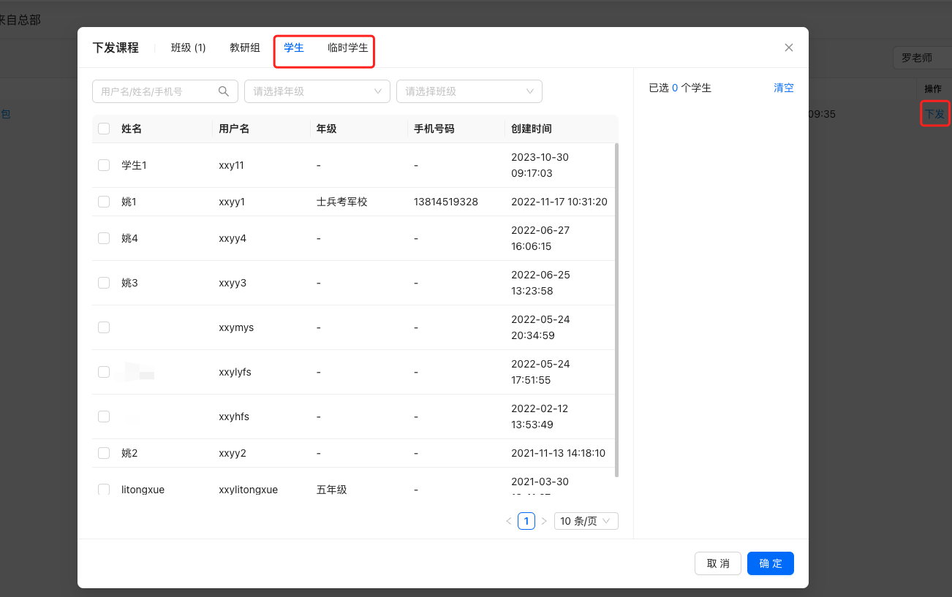
Task: Click grade cell 五年级
Action: [332, 490]
